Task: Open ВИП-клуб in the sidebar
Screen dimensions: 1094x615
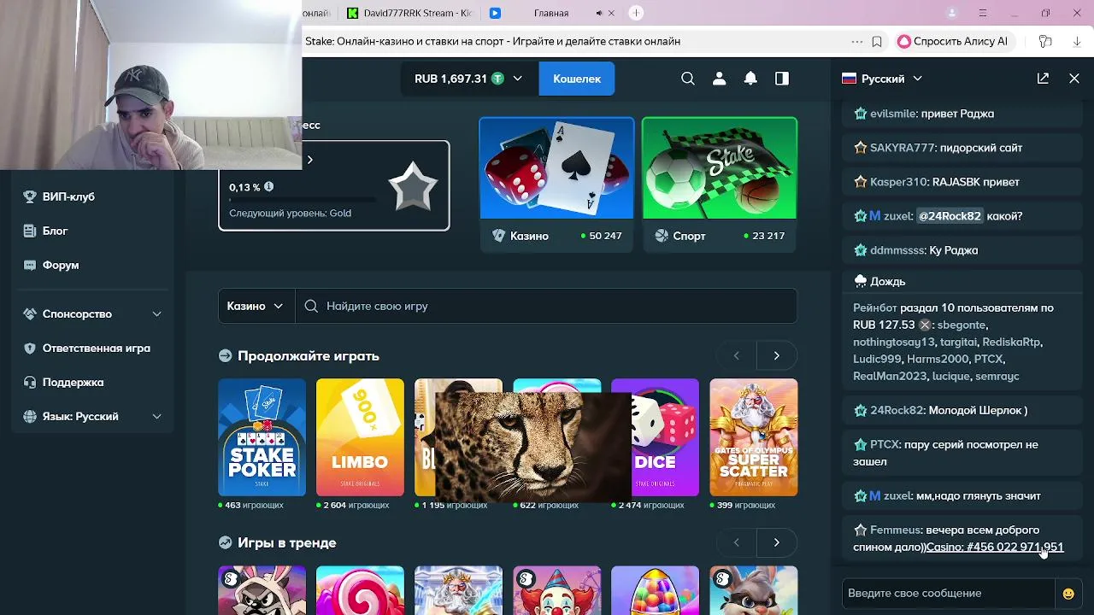Action: click(x=68, y=196)
